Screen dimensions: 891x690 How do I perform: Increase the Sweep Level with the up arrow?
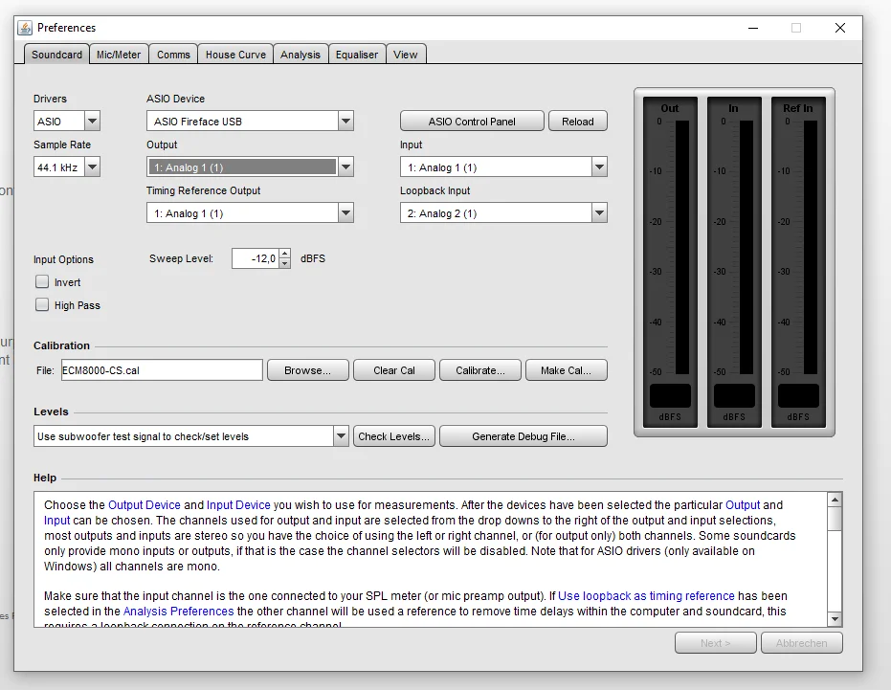285,254
